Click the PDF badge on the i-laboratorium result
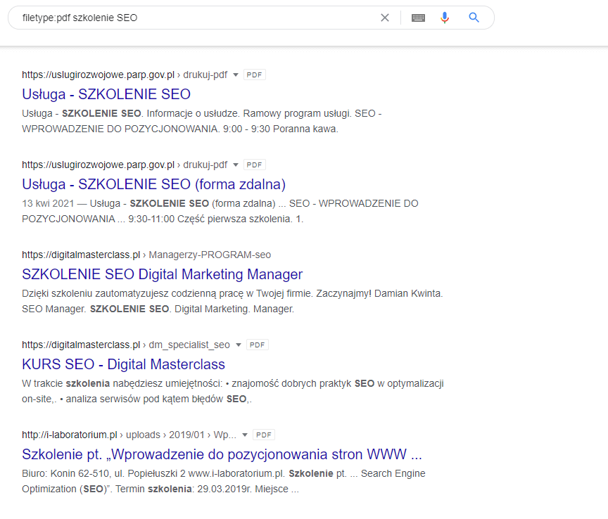 click(264, 435)
